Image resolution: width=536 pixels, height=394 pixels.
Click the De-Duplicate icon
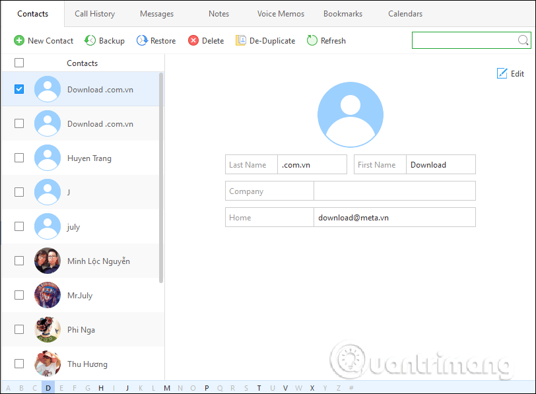(x=241, y=41)
